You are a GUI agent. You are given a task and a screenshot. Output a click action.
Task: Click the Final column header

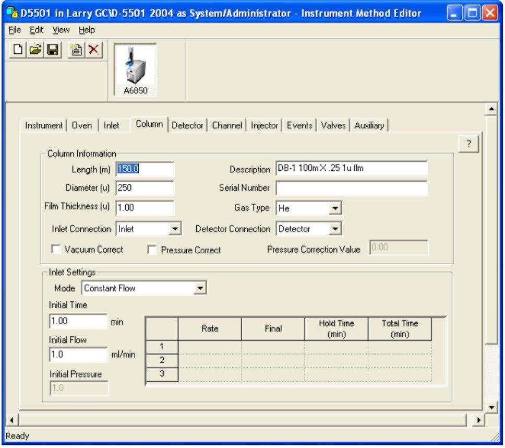point(273,329)
